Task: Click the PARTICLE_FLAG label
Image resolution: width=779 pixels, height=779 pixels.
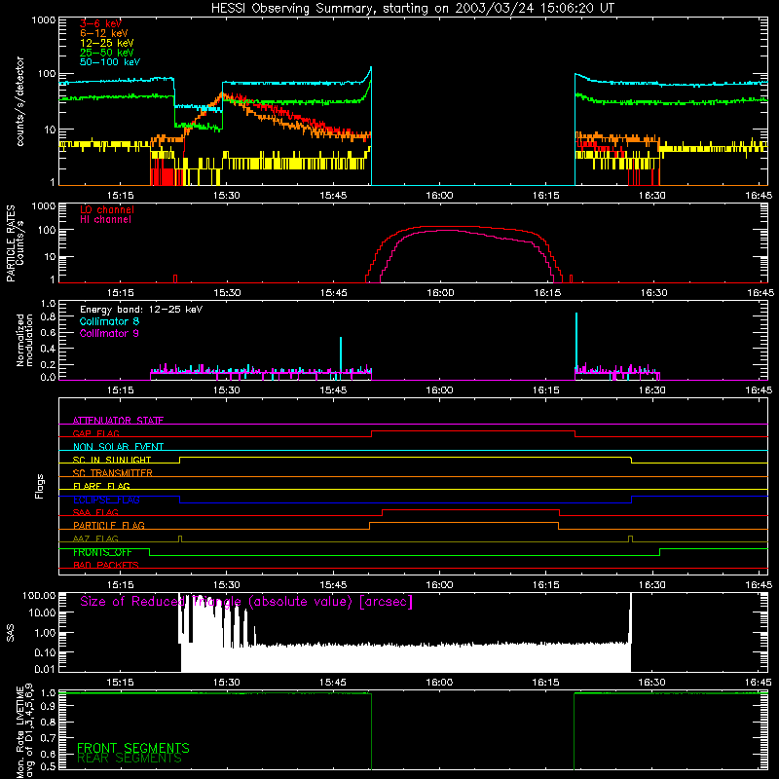Action: pyautogui.click(x=109, y=525)
